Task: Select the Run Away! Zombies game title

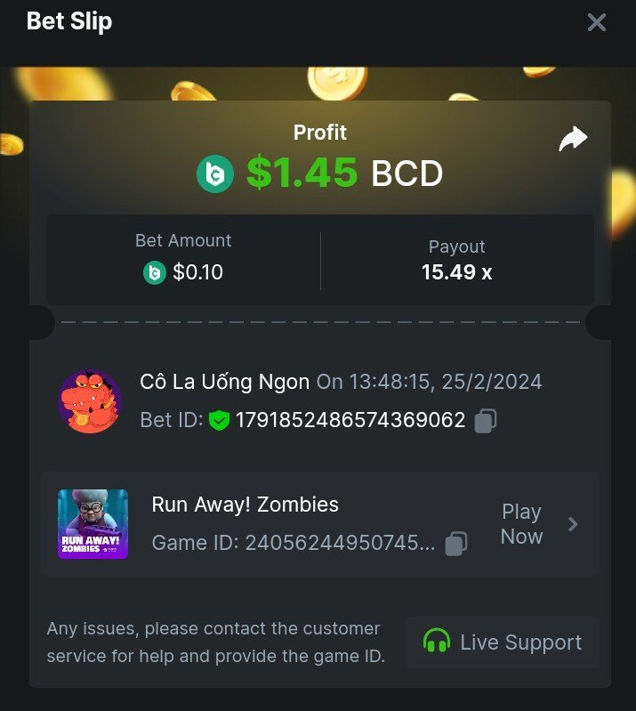Action: tap(245, 505)
